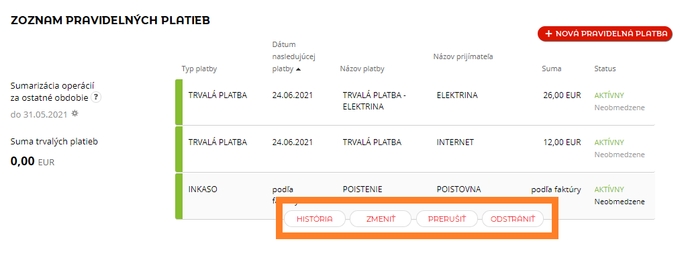Click ZMENIŤ to edit the inkaso
The width and height of the screenshot is (684, 260).
(381, 219)
